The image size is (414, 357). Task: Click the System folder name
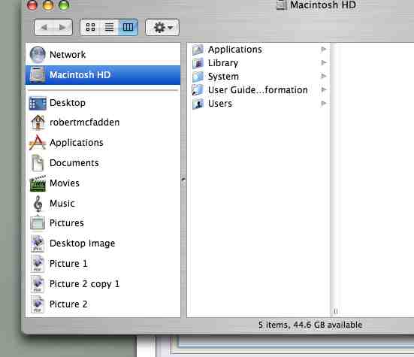pos(223,77)
